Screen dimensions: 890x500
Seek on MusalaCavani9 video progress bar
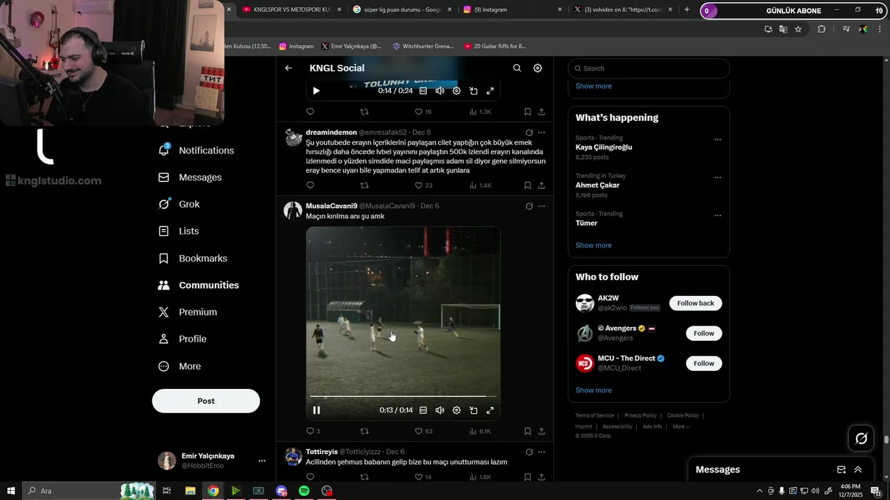pyautogui.click(x=403, y=397)
